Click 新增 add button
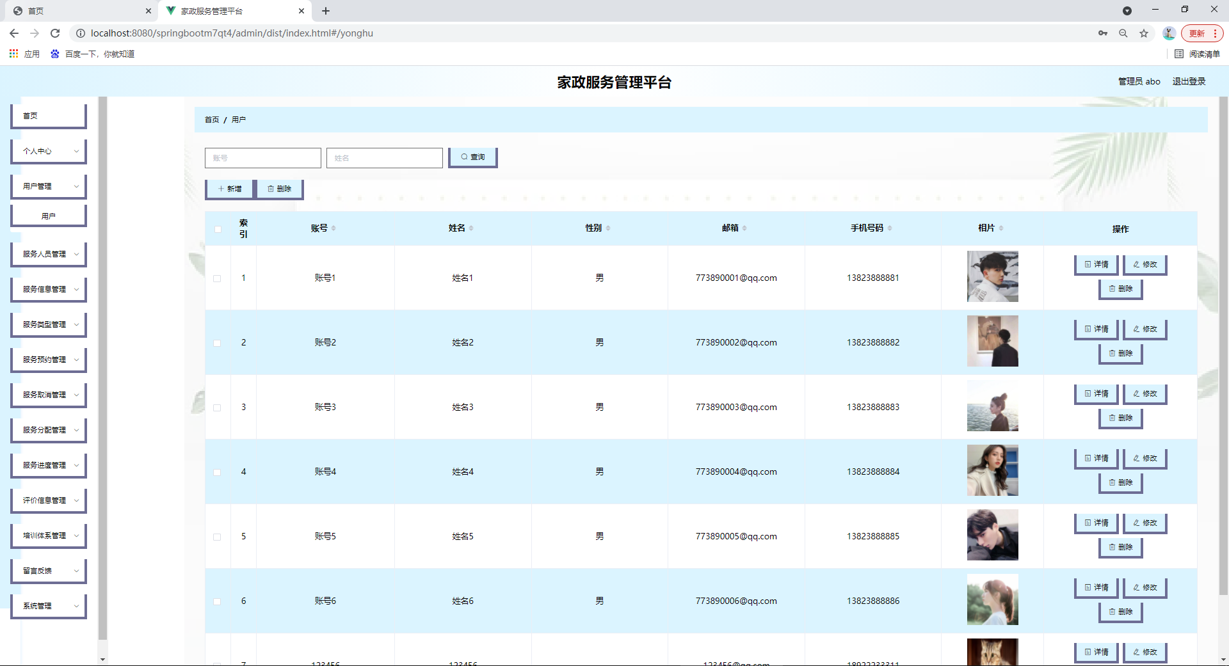Viewport: 1229px width, 666px height. pyautogui.click(x=230, y=189)
